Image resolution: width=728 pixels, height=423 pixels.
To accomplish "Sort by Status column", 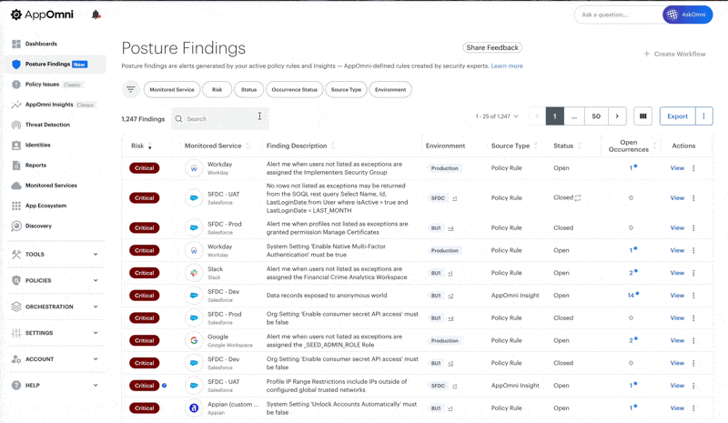I will 567,146.
